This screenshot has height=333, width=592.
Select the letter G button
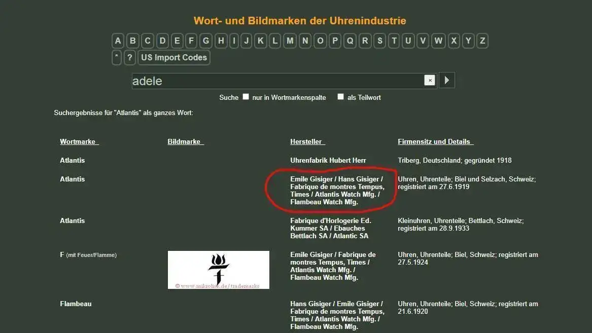(x=206, y=41)
